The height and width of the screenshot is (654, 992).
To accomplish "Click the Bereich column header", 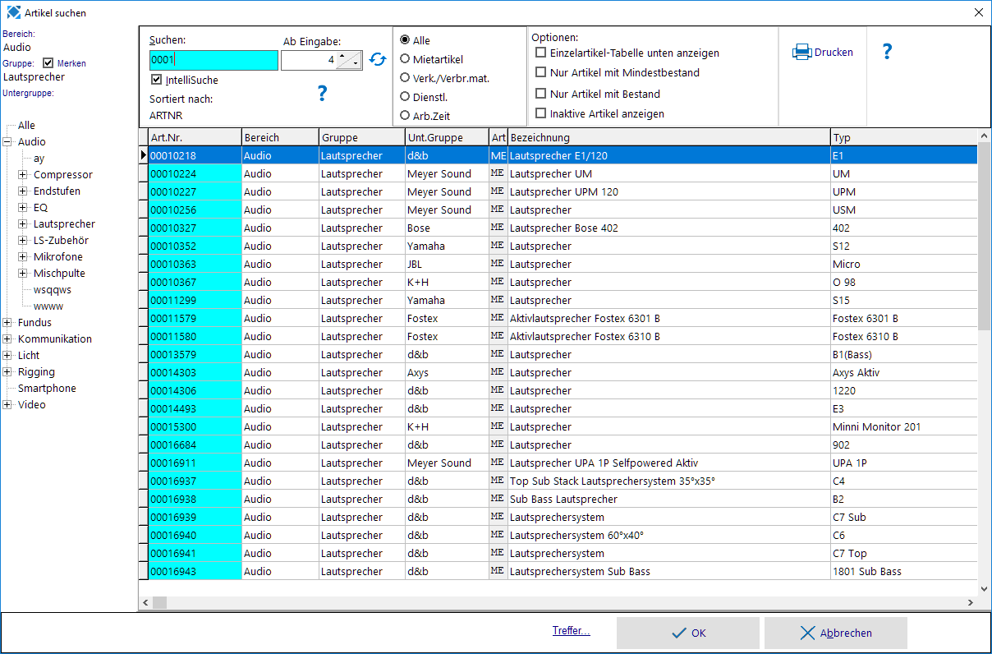I will pos(280,137).
